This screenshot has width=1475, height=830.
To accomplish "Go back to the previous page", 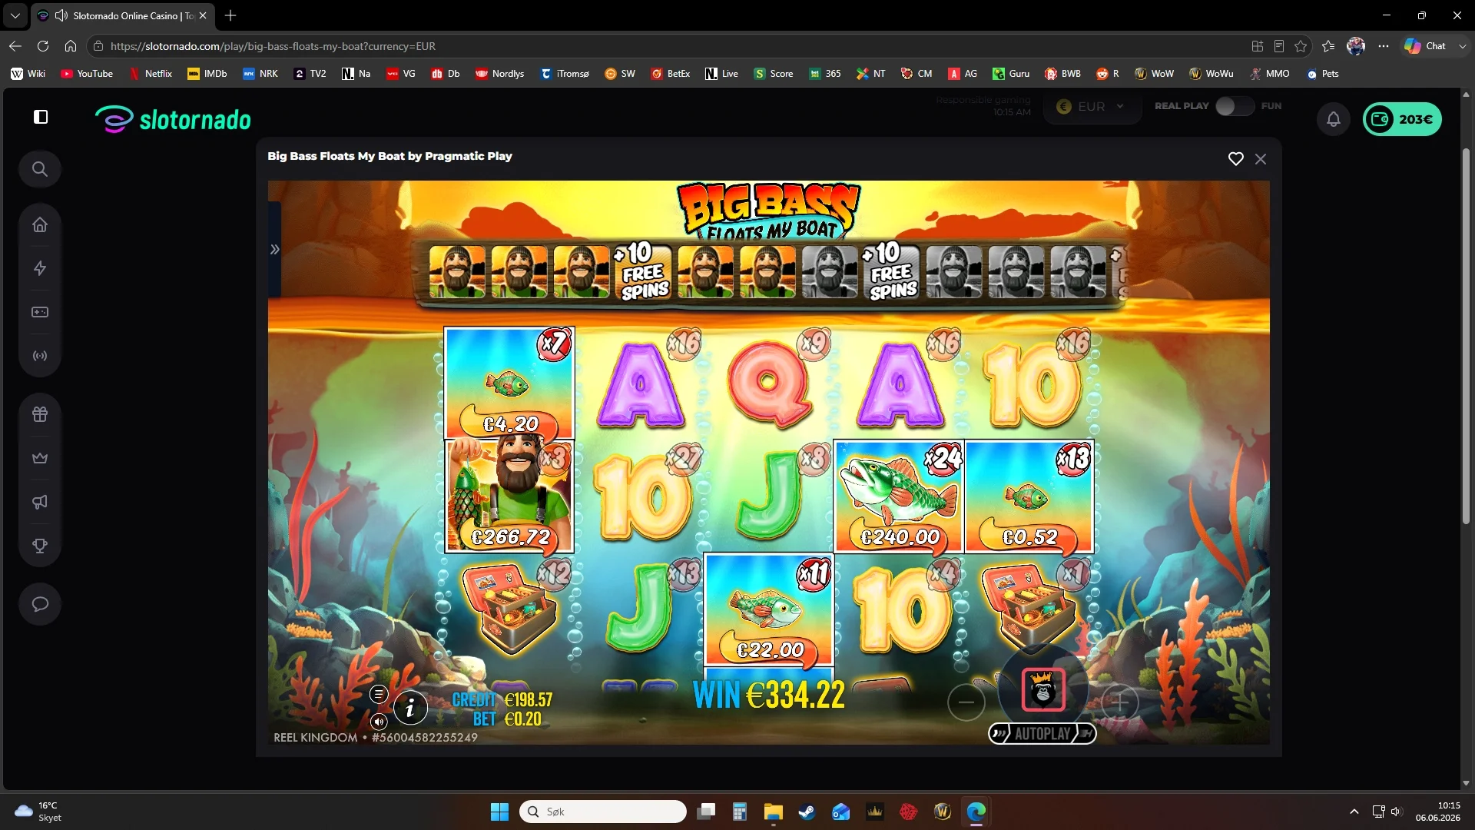I will point(15,46).
